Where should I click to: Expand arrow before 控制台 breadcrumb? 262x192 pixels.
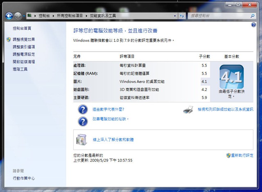(x=35, y=16)
